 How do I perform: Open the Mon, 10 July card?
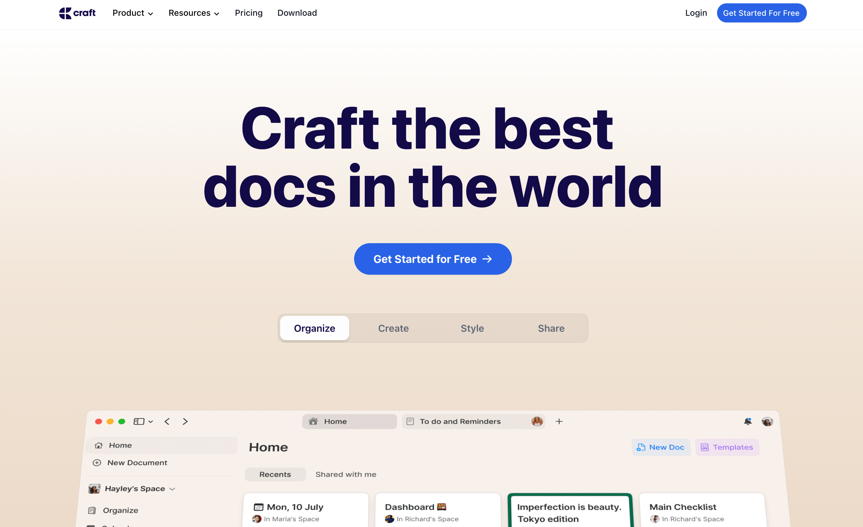coord(306,510)
